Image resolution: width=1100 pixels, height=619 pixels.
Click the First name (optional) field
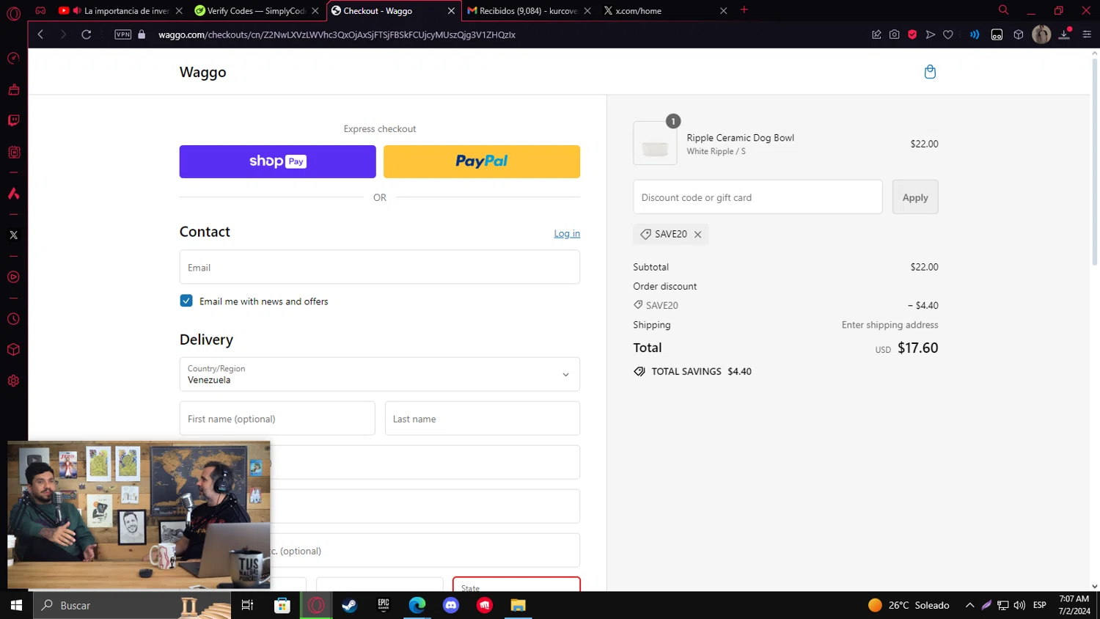(x=277, y=418)
